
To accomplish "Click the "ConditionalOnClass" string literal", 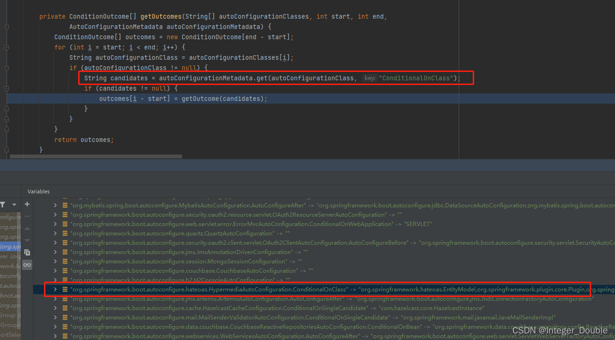I will click(417, 78).
